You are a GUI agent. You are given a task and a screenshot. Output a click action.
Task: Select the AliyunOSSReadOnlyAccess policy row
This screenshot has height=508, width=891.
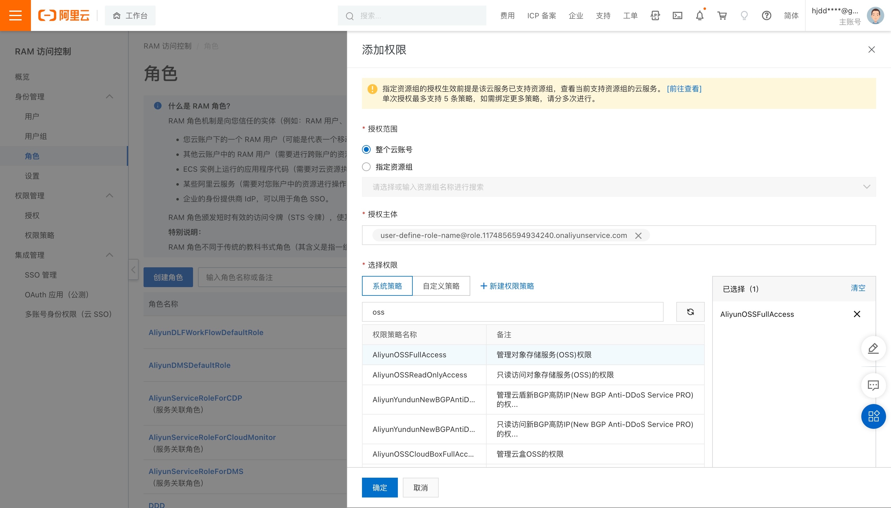click(533, 375)
